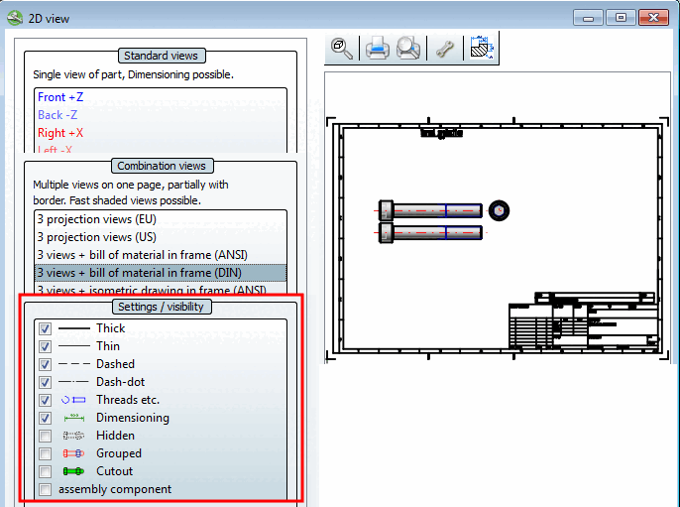This screenshot has width=680, height=507.
Task: Click the printer icon to print
Action: tap(377, 49)
